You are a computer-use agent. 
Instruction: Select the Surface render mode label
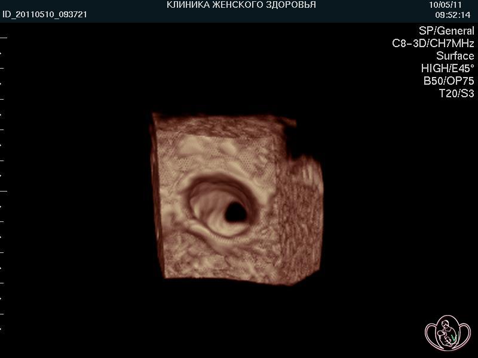pyautogui.click(x=455, y=55)
